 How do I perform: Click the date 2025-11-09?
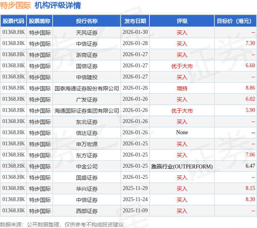click(135, 211)
